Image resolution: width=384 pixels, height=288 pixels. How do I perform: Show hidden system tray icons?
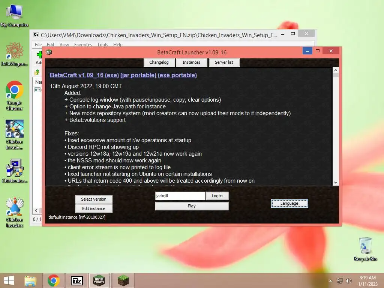(x=331, y=281)
